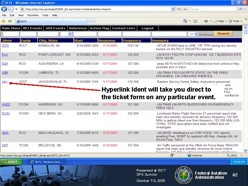Open the ANDZ ident hyperlink
The width and height of the screenshot is (248, 186).
(x=6, y=104)
